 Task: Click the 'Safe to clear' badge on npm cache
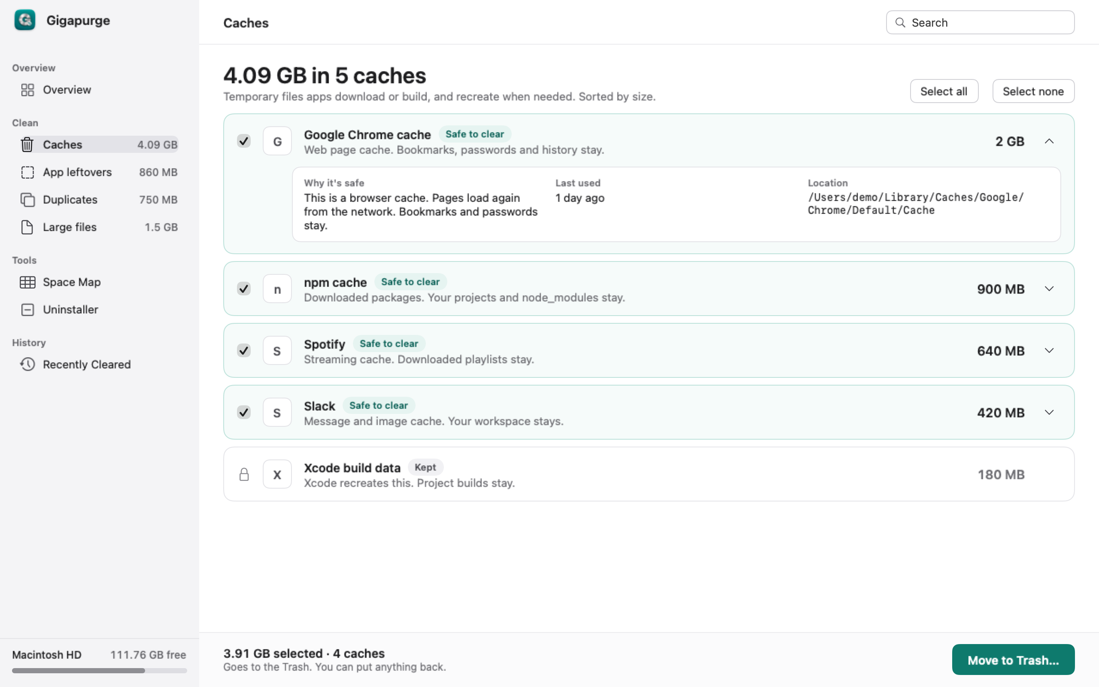click(410, 282)
